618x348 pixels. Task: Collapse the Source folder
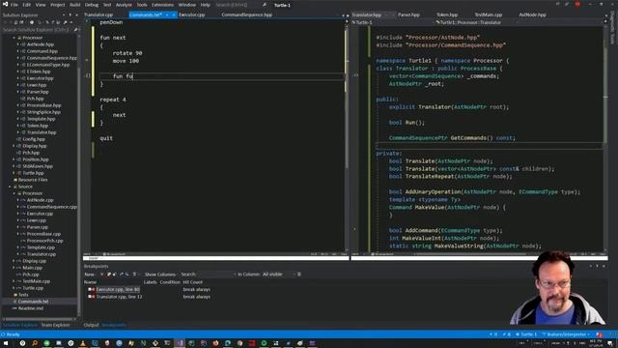point(10,187)
